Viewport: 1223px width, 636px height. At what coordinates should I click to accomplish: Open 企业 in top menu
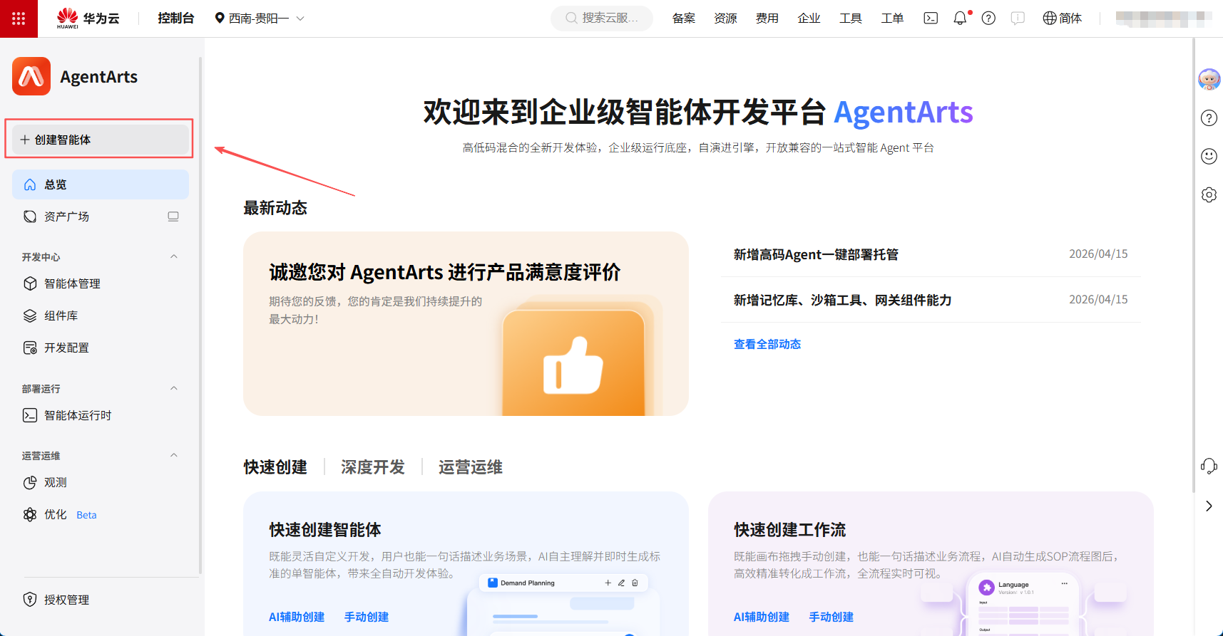[809, 19]
